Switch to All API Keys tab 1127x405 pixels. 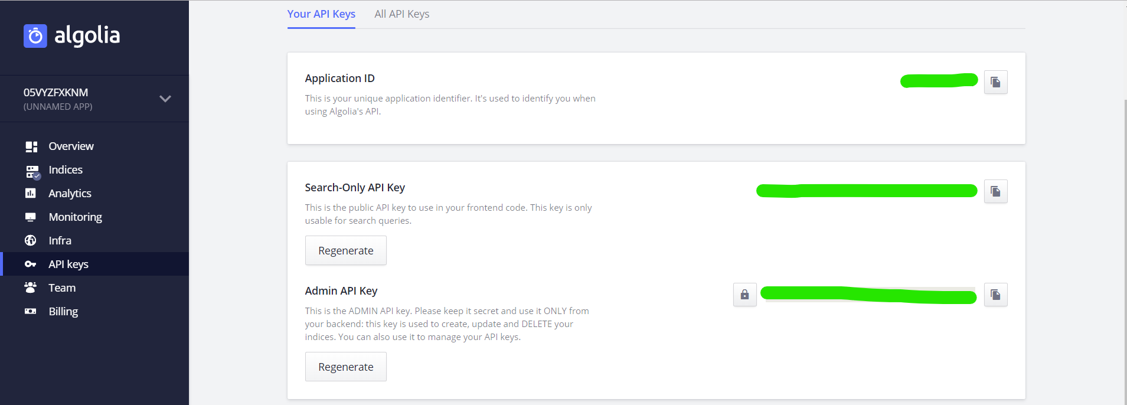401,14
